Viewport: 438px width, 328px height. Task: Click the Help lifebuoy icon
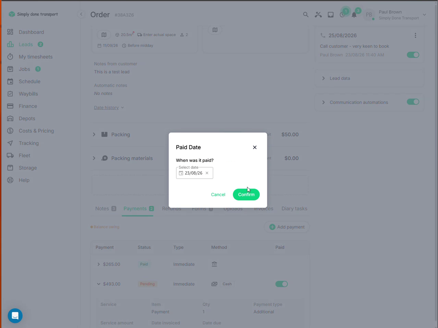click(x=10, y=180)
